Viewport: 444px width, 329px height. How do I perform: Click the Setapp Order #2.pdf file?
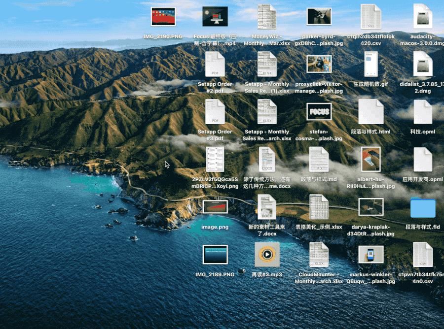215,65
